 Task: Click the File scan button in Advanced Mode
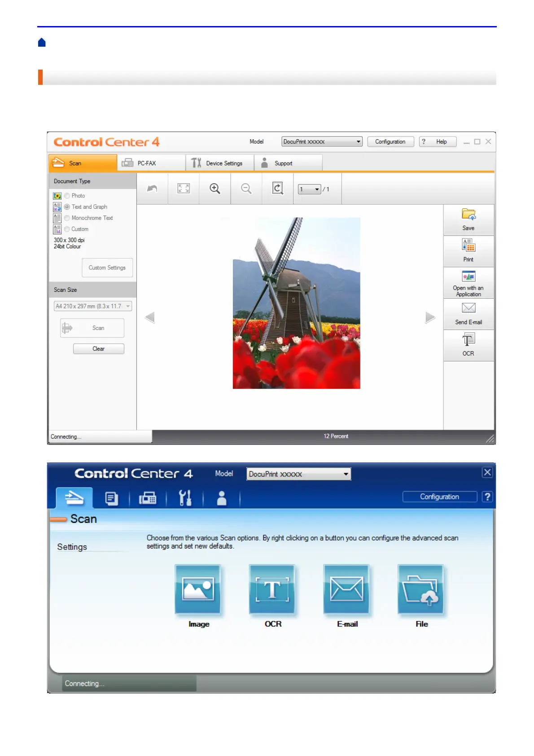421,589
